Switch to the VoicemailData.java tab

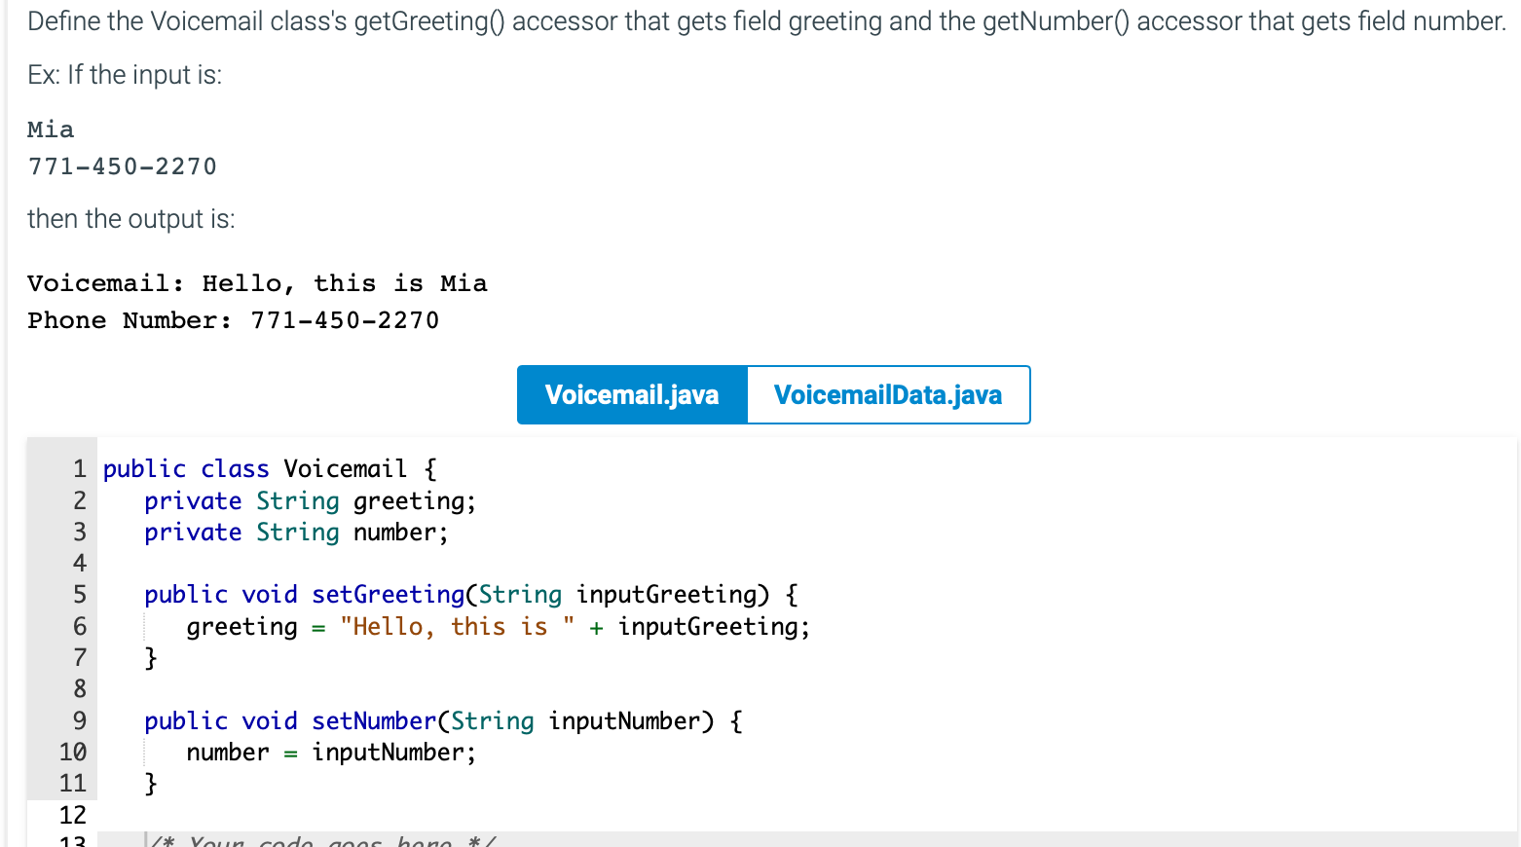click(887, 394)
